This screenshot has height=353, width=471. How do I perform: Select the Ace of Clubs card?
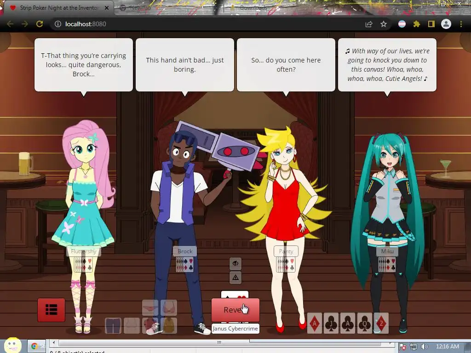[348, 323]
